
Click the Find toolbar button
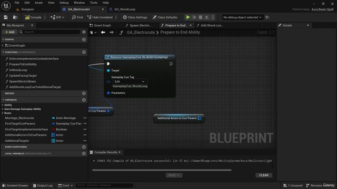pyautogui.click(x=77, y=17)
